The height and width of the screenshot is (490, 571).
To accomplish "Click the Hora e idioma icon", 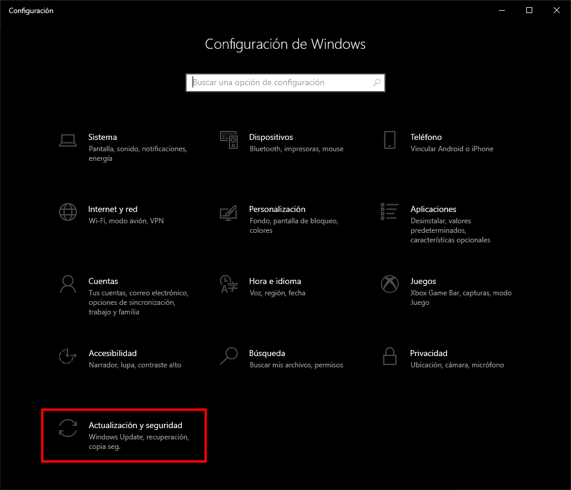I will (x=228, y=284).
